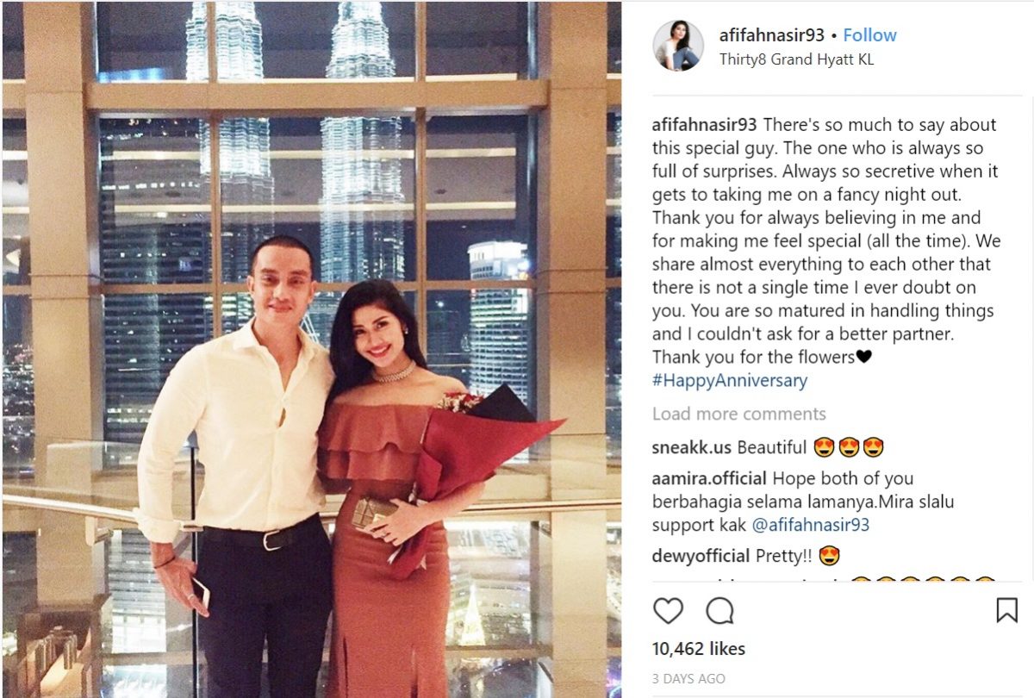Open the #HappyAnniversary hashtag

(x=730, y=380)
